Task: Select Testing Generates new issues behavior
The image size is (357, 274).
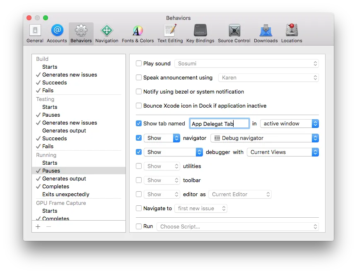Action: coord(79,123)
